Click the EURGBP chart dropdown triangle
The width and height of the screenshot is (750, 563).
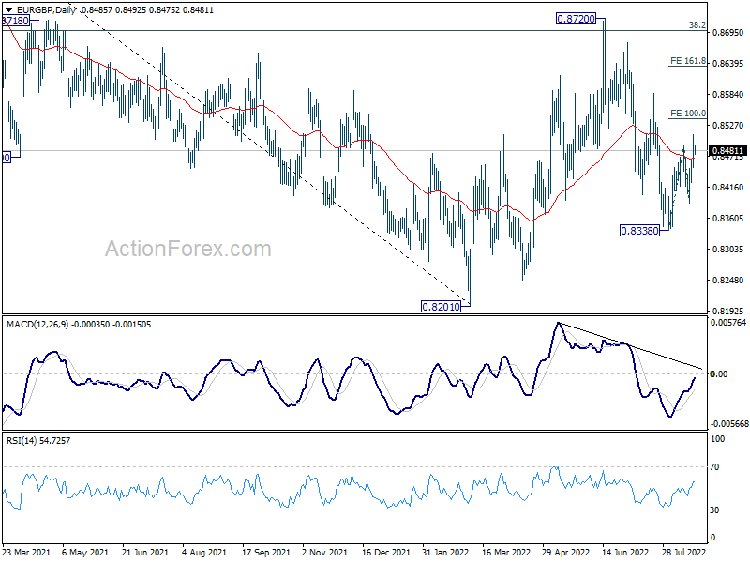click(8, 10)
